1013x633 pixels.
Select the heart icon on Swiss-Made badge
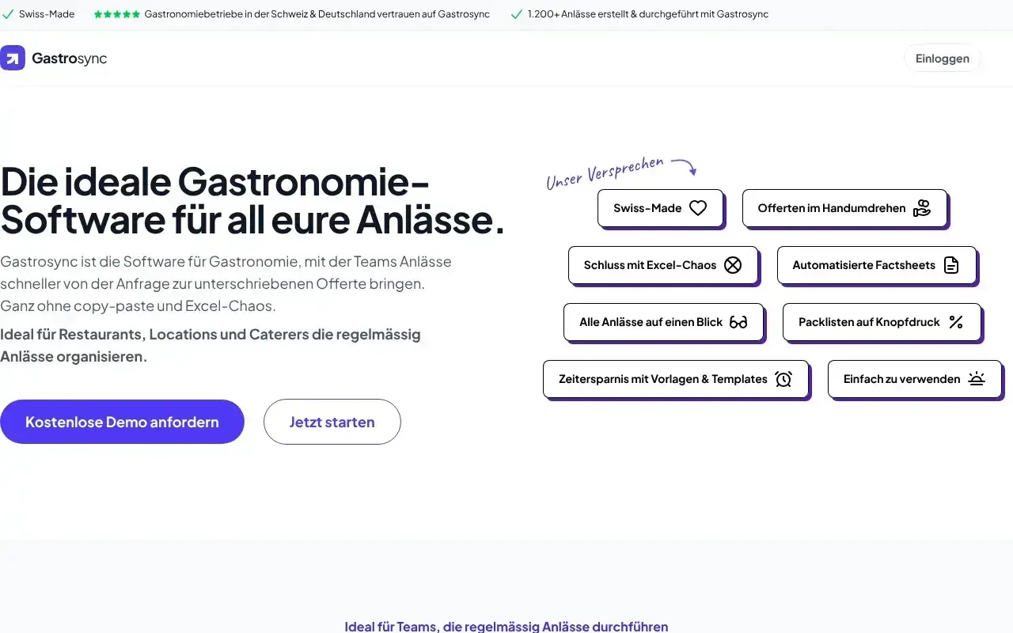[x=697, y=207]
